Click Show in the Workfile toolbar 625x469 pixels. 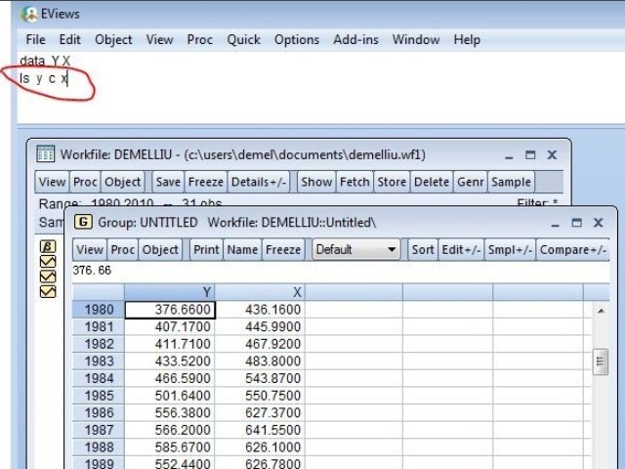point(316,182)
